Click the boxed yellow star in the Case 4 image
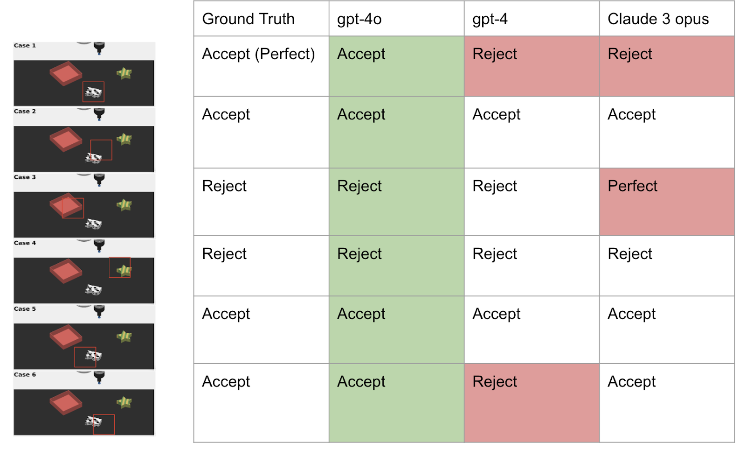 (124, 270)
